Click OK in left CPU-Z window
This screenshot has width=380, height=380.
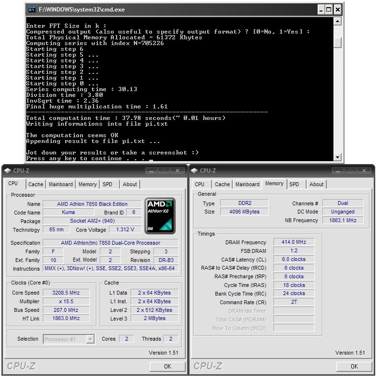[168, 366]
